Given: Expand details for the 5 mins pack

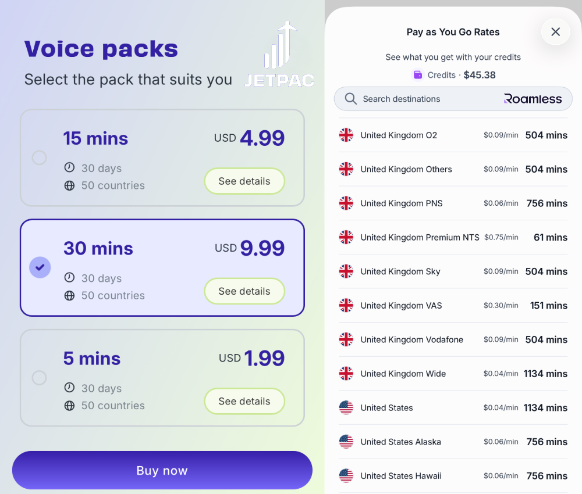Looking at the screenshot, I should click(x=244, y=401).
